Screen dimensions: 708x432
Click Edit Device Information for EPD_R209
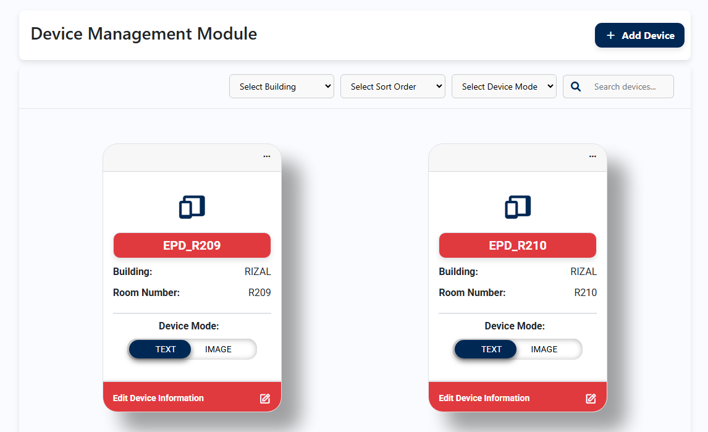158,398
